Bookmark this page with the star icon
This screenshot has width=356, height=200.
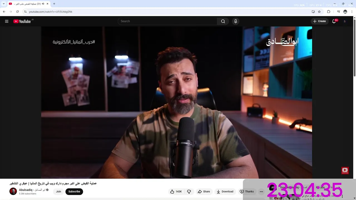pos(319,12)
